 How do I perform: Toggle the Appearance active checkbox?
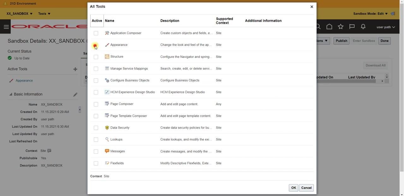[95, 45]
